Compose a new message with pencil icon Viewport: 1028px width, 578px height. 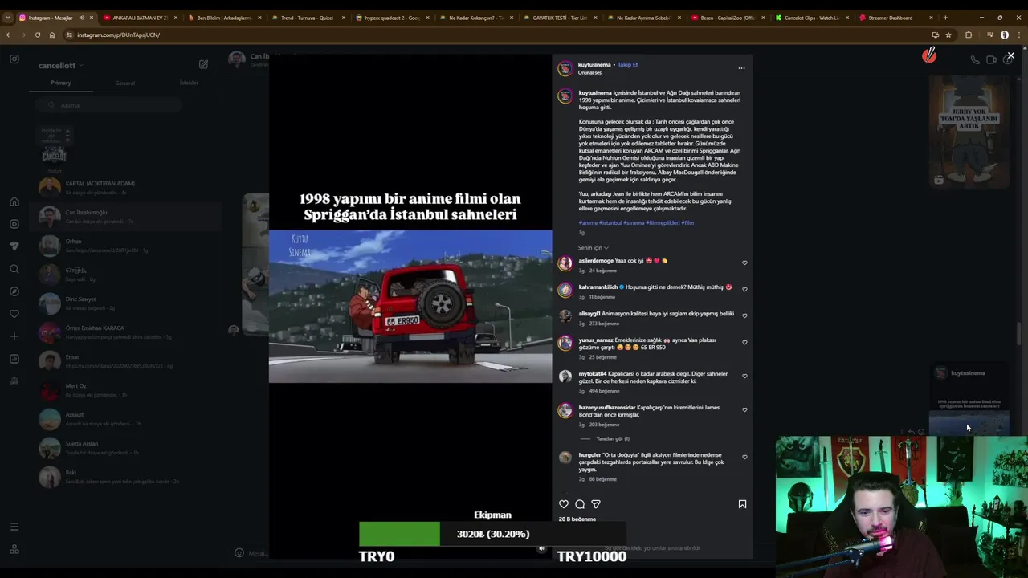point(203,64)
